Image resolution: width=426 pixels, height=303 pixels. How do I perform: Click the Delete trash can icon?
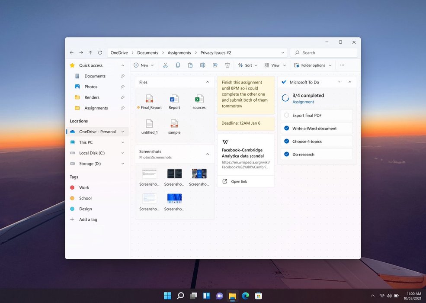tap(227, 65)
